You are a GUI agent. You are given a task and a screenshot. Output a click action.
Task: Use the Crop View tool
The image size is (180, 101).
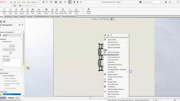point(57,11)
